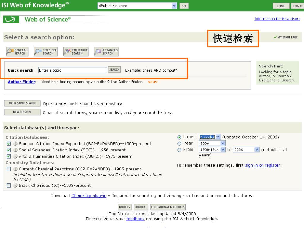Open EDUCATIONAL MATERIALS

(168, 207)
